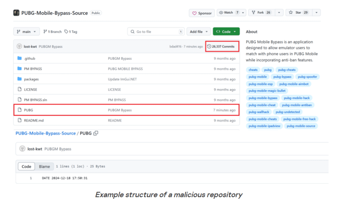Open the pubg-mobile-source topic tag
Viewport: 337px width, 205px height.
[301, 126]
